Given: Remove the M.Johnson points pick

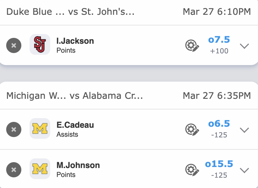Looking at the screenshot, I should tap(14, 170).
